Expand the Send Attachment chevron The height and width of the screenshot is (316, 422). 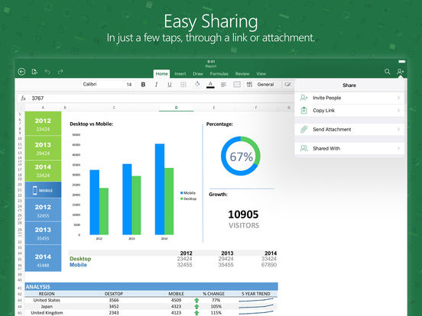[x=398, y=130]
